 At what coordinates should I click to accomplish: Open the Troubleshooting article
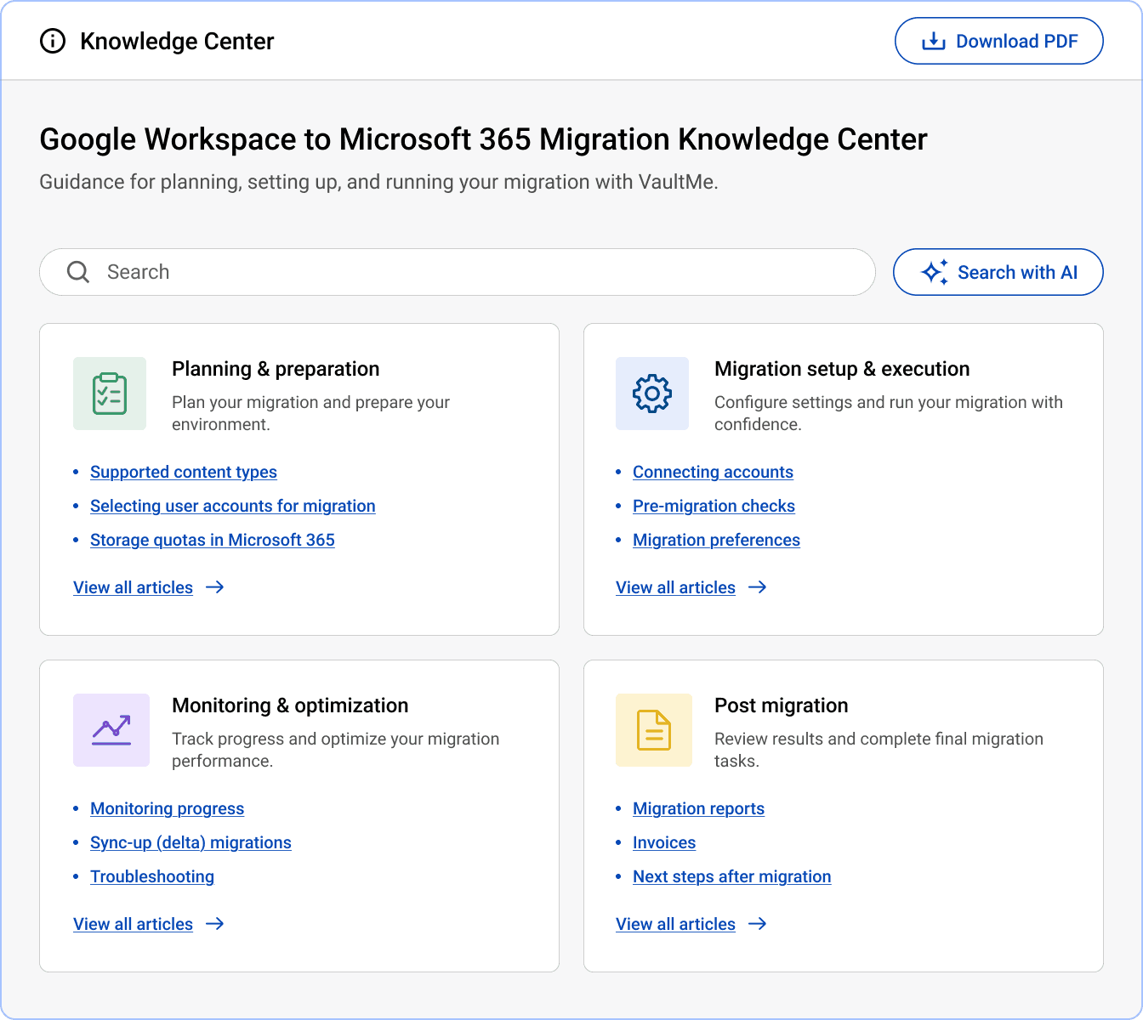[x=152, y=876]
